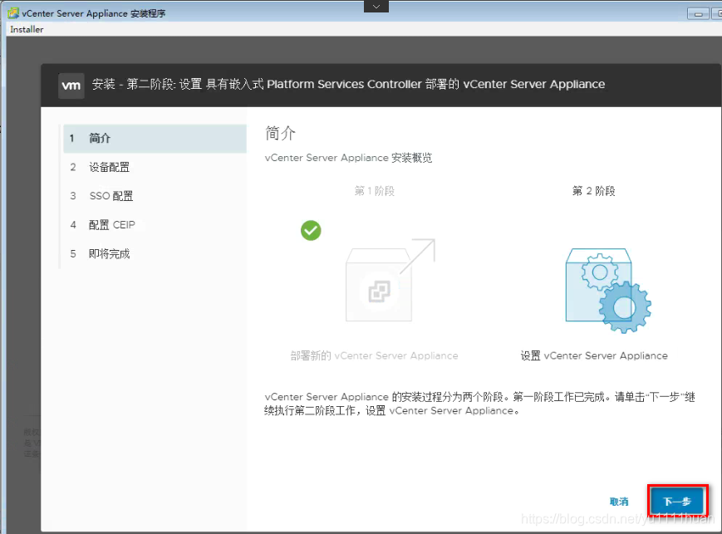Minimize the installer window
This screenshot has height=534, width=722.
pyautogui.click(x=699, y=14)
